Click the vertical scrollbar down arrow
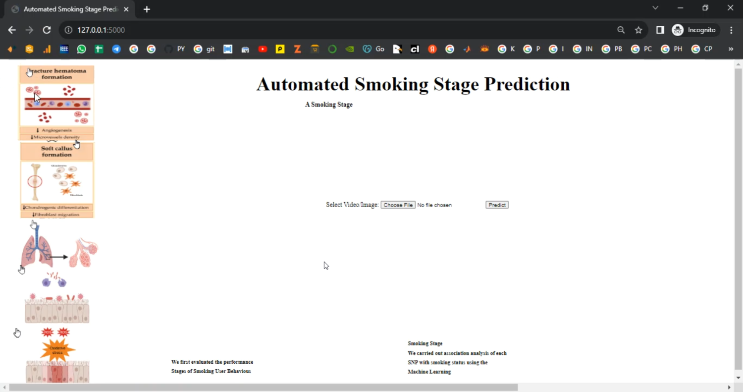 (x=738, y=378)
